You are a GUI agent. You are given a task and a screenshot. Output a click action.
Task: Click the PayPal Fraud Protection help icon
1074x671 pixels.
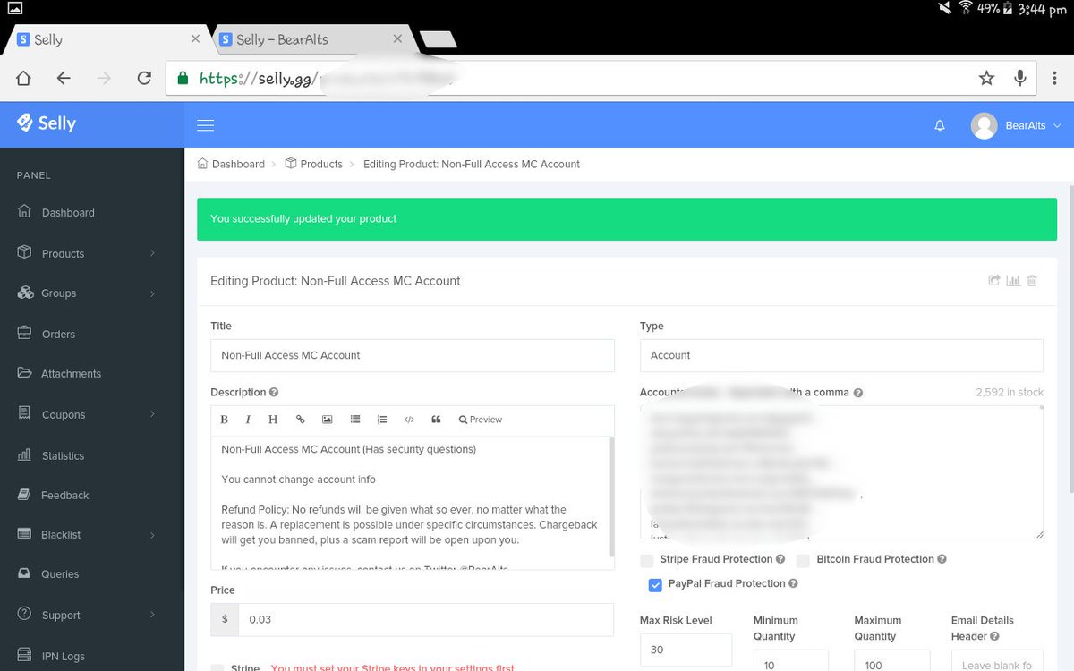point(793,583)
